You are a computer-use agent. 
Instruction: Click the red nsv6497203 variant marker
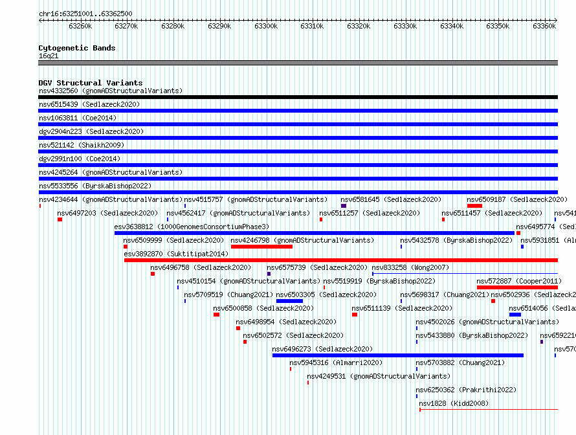tap(60, 219)
